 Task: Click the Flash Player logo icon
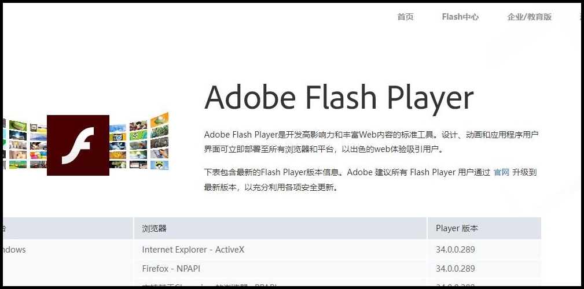(x=78, y=145)
